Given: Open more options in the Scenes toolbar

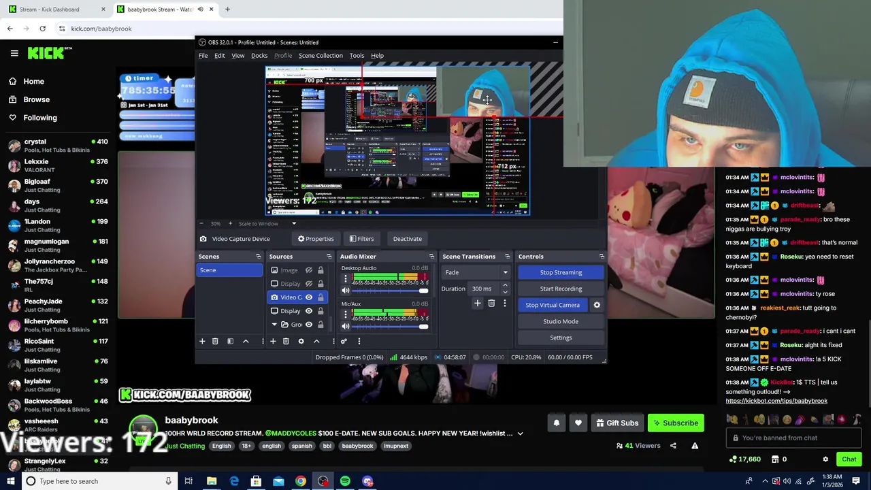Looking at the screenshot, I should (x=263, y=341).
